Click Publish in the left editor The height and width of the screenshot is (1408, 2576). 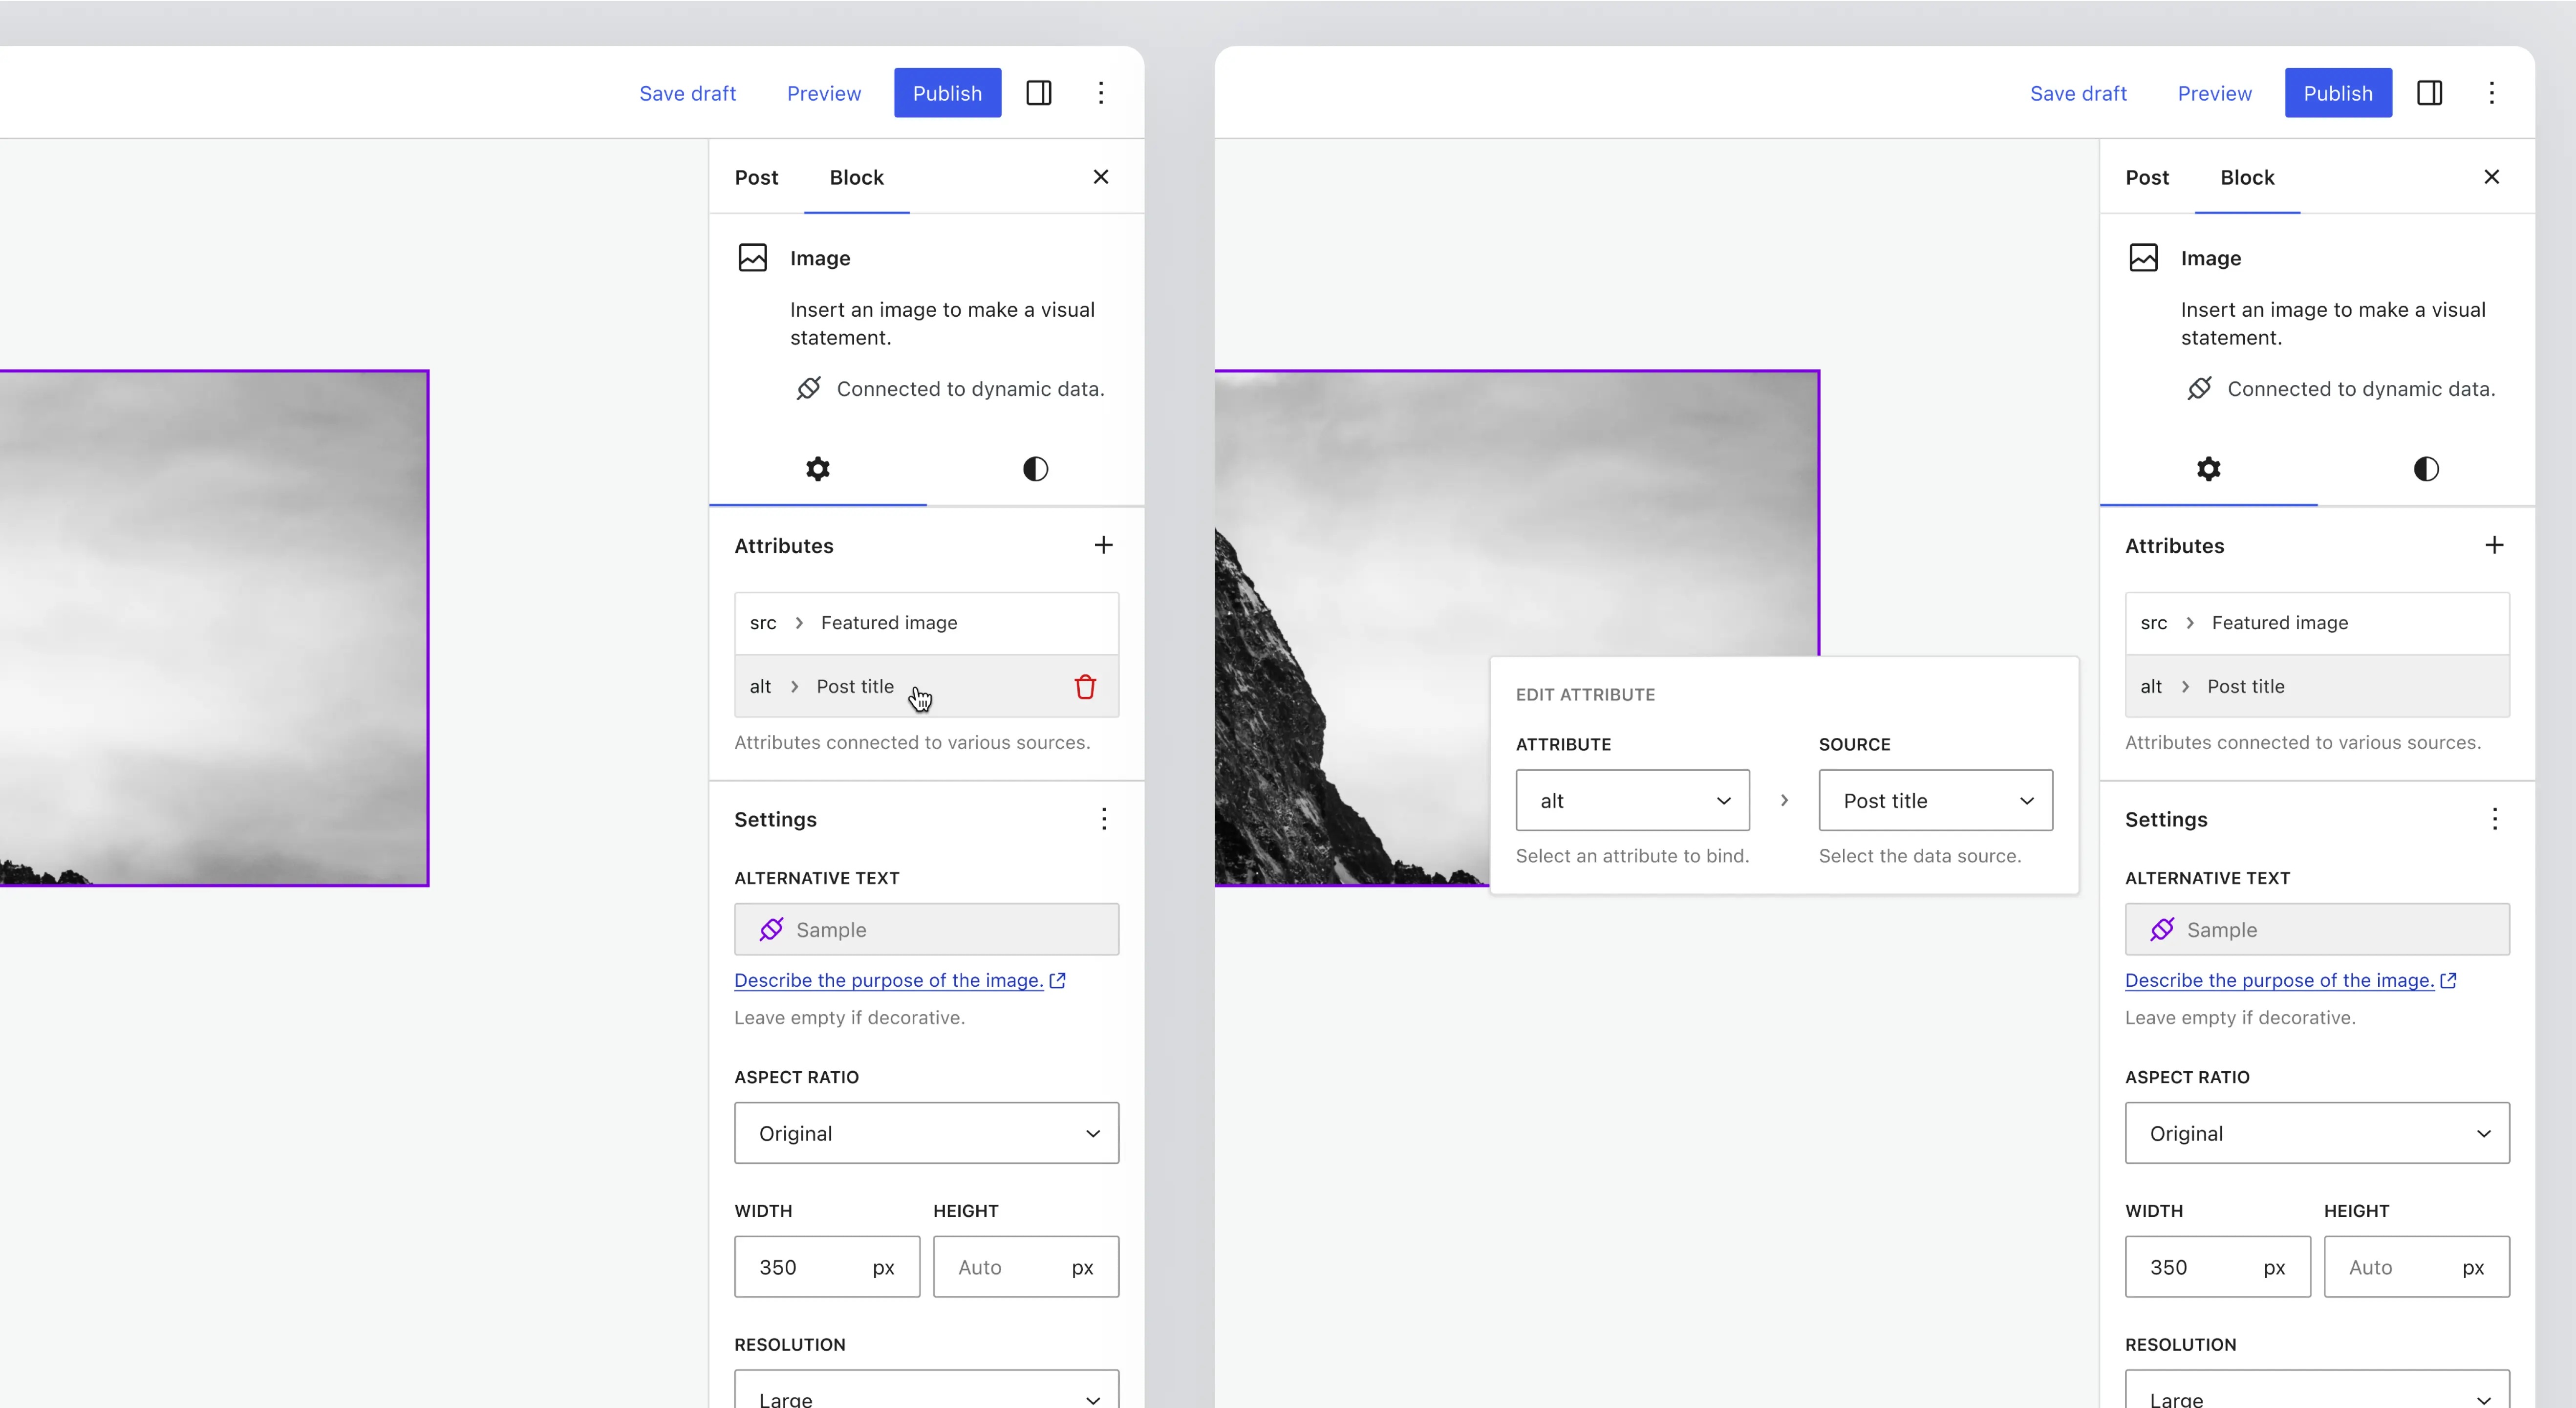pos(947,93)
